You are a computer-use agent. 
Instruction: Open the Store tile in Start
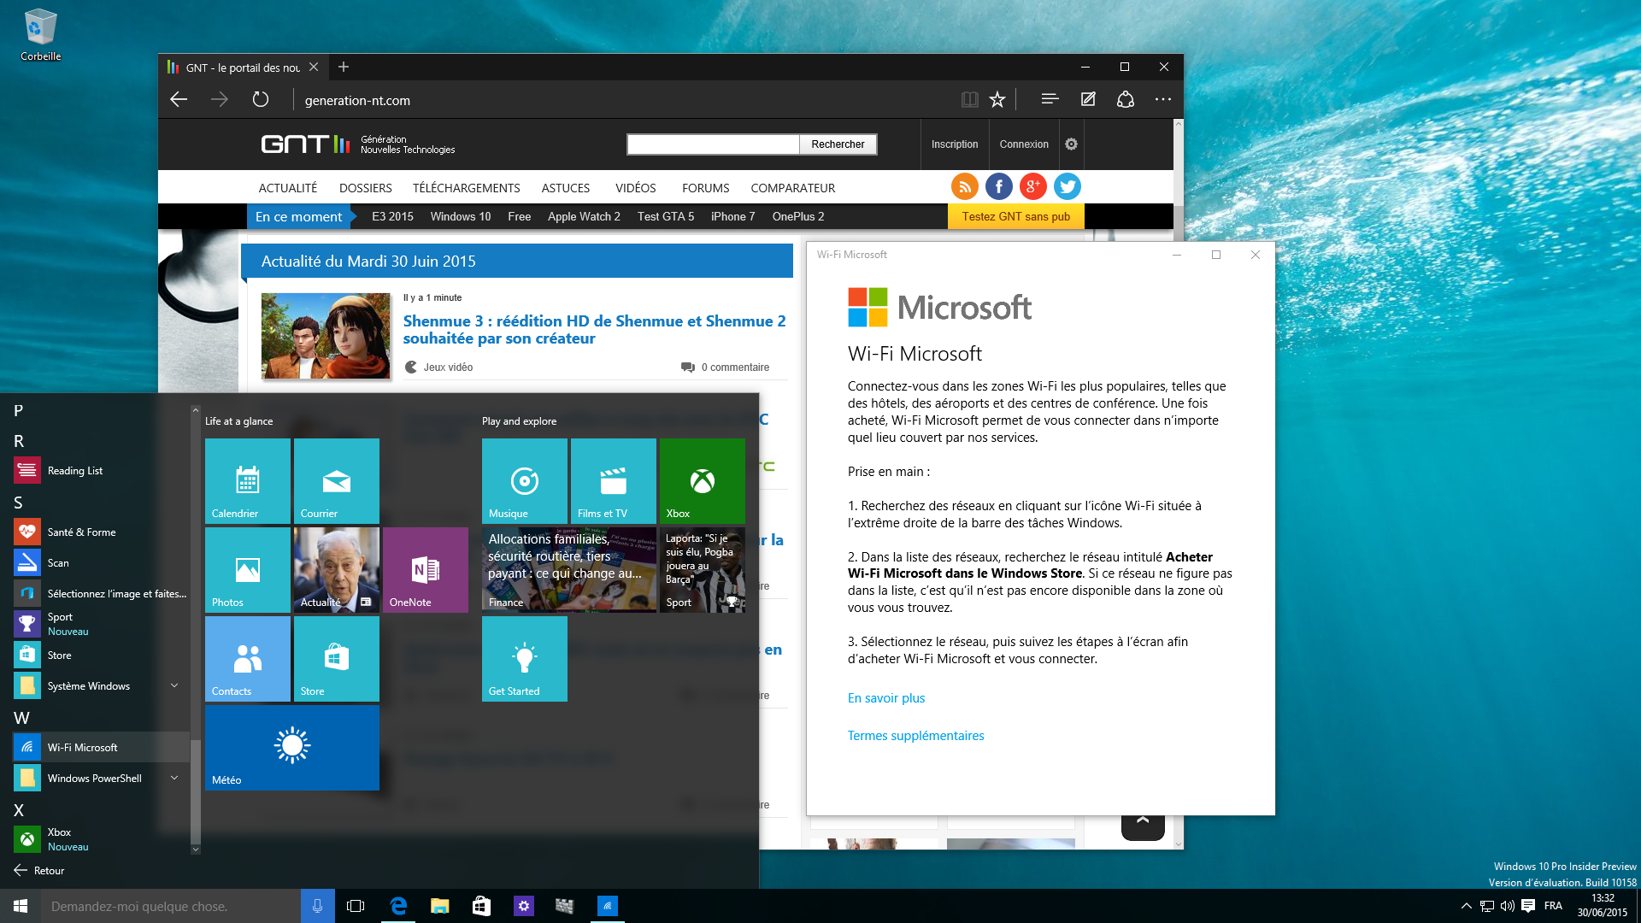point(337,659)
